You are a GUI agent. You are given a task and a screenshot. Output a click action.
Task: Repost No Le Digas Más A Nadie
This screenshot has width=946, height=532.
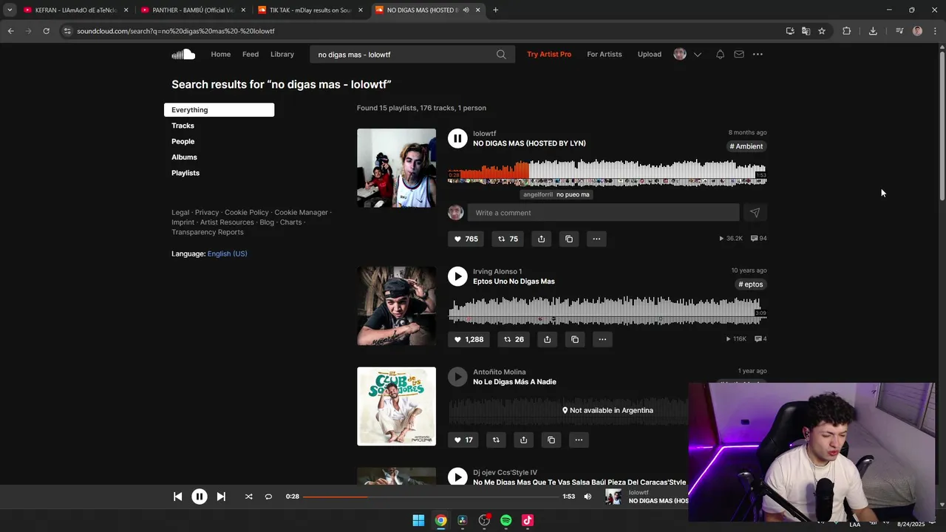[x=496, y=440]
